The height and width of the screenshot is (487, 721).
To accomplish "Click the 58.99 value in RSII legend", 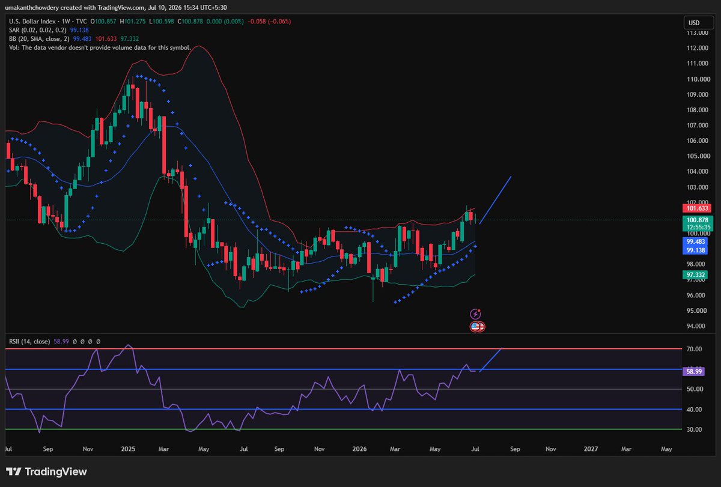I will coord(62,341).
